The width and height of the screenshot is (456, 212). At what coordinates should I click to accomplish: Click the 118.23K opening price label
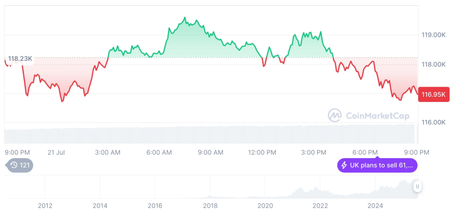(x=19, y=59)
